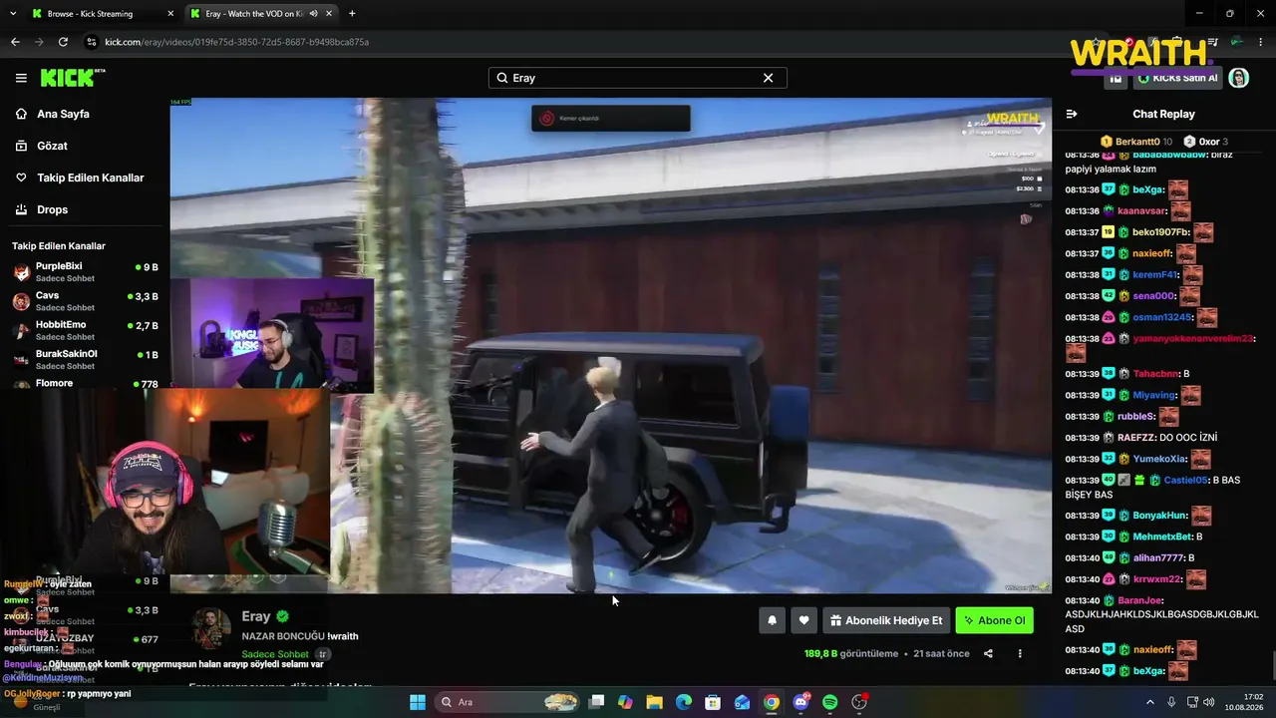Screen dimensions: 1276x718
Task: Go to the Kick logo homepage
Action: pos(72,78)
